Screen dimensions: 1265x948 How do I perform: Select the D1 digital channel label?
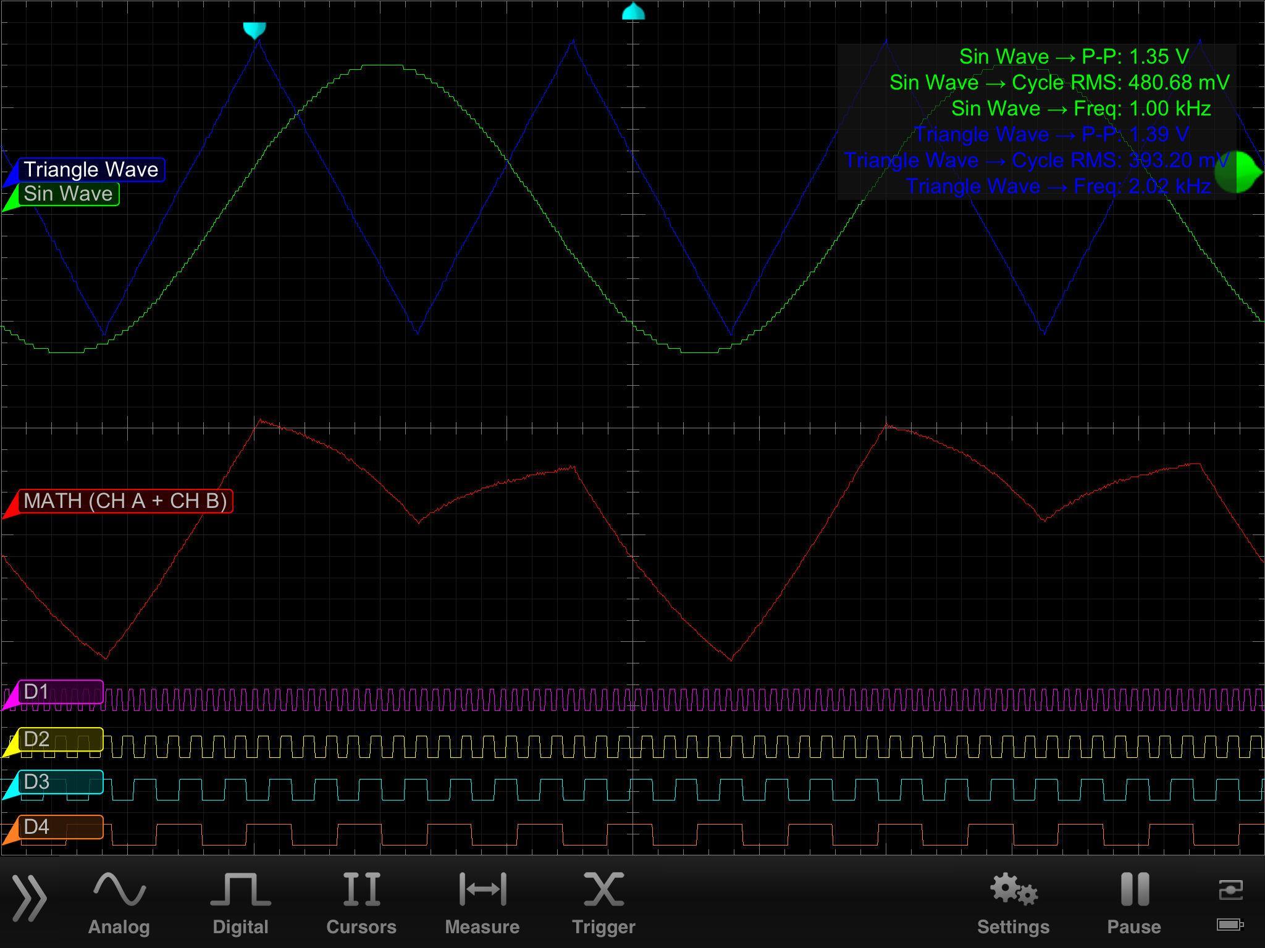point(61,692)
